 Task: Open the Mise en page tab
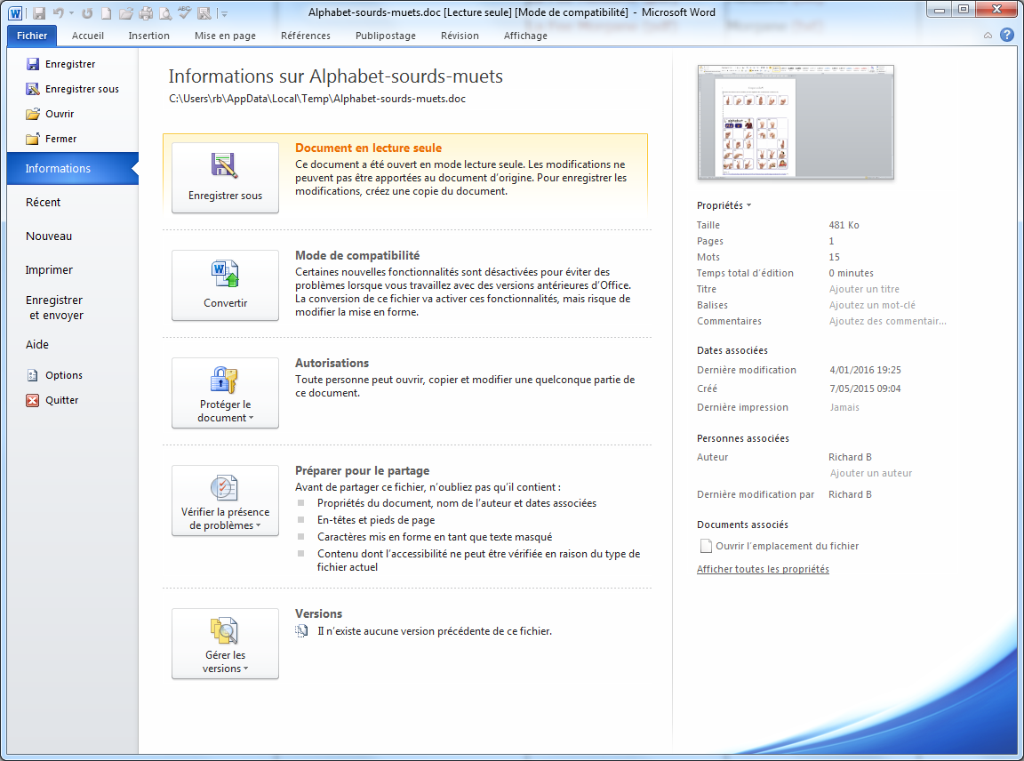pos(225,36)
